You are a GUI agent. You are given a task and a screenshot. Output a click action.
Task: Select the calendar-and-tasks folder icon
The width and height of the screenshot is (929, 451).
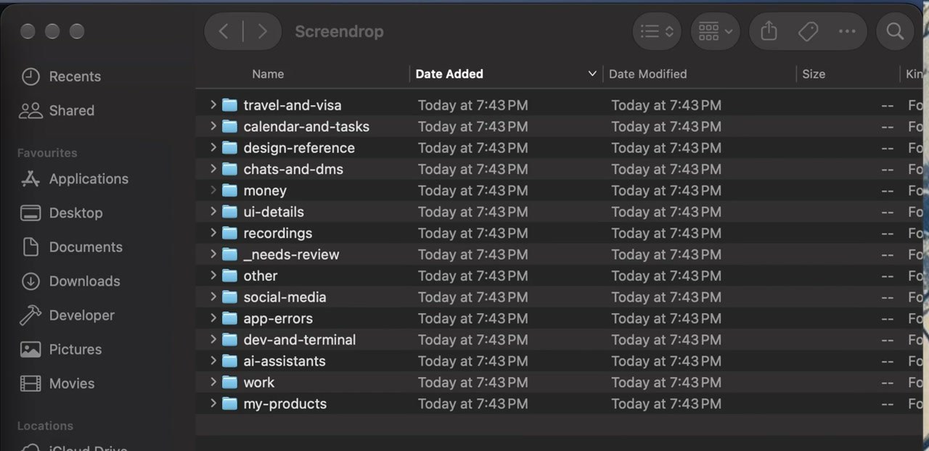tap(229, 126)
